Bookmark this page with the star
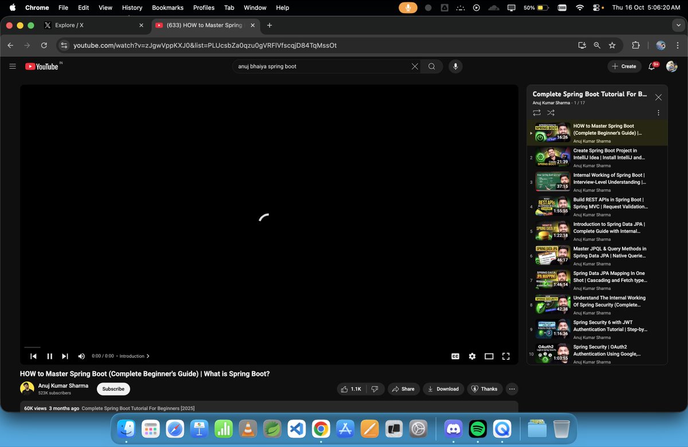Viewport: 688px width, 447px height. [x=612, y=45]
